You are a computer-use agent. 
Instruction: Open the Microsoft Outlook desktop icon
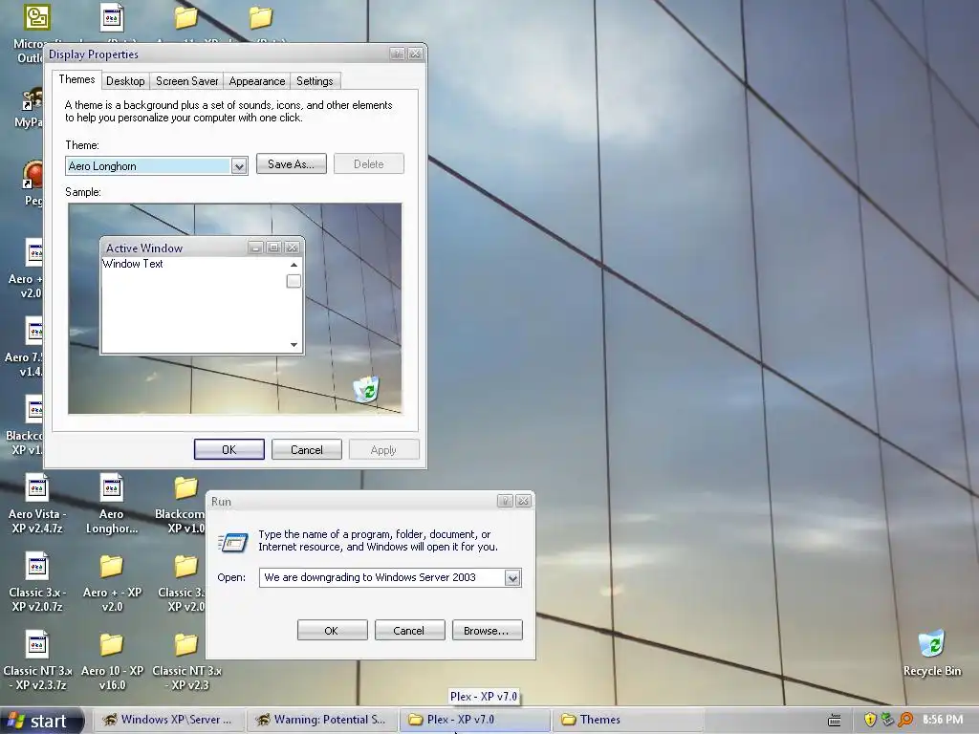[36, 17]
